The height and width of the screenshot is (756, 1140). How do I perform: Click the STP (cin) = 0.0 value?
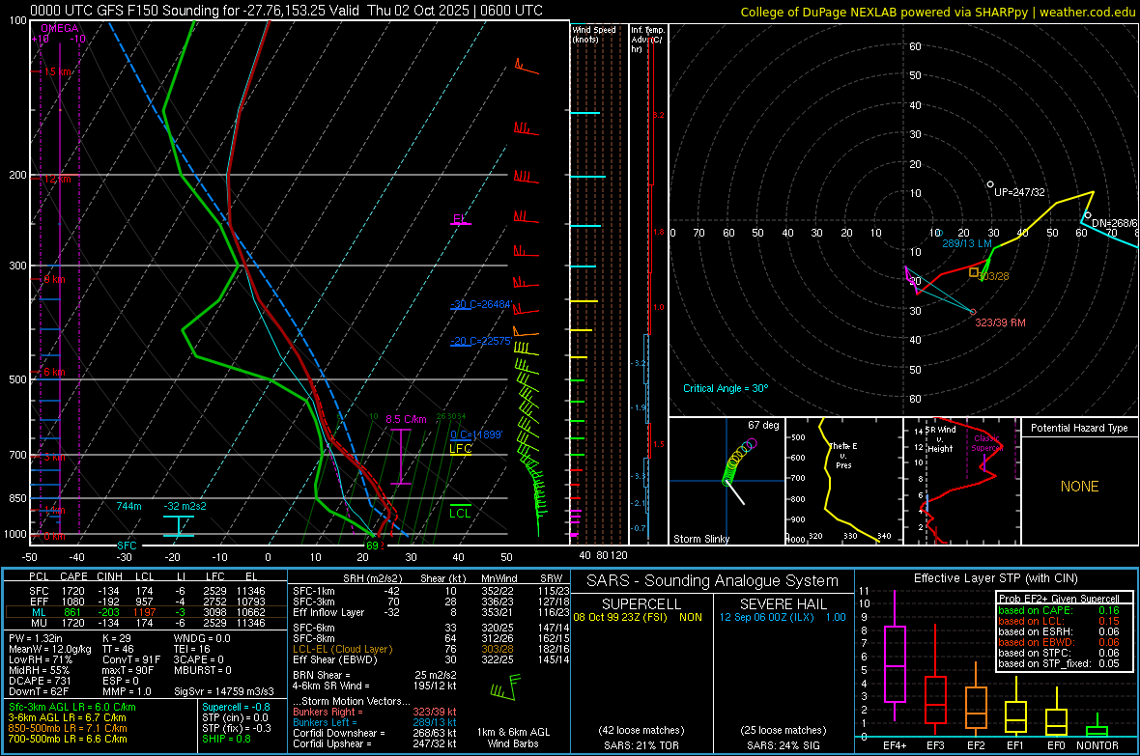click(235, 717)
